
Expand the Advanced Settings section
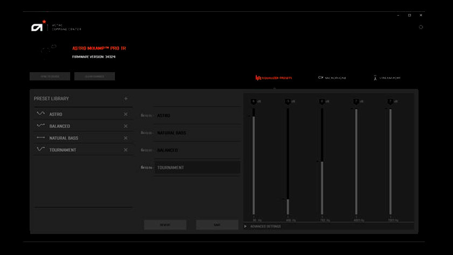tap(263, 226)
